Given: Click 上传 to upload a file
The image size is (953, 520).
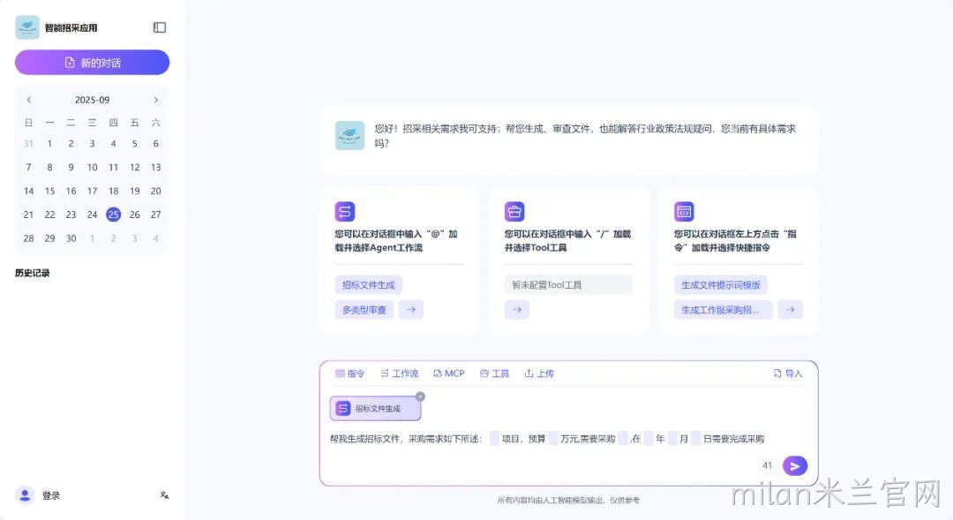Looking at the screenshot, I should [539, 373].
